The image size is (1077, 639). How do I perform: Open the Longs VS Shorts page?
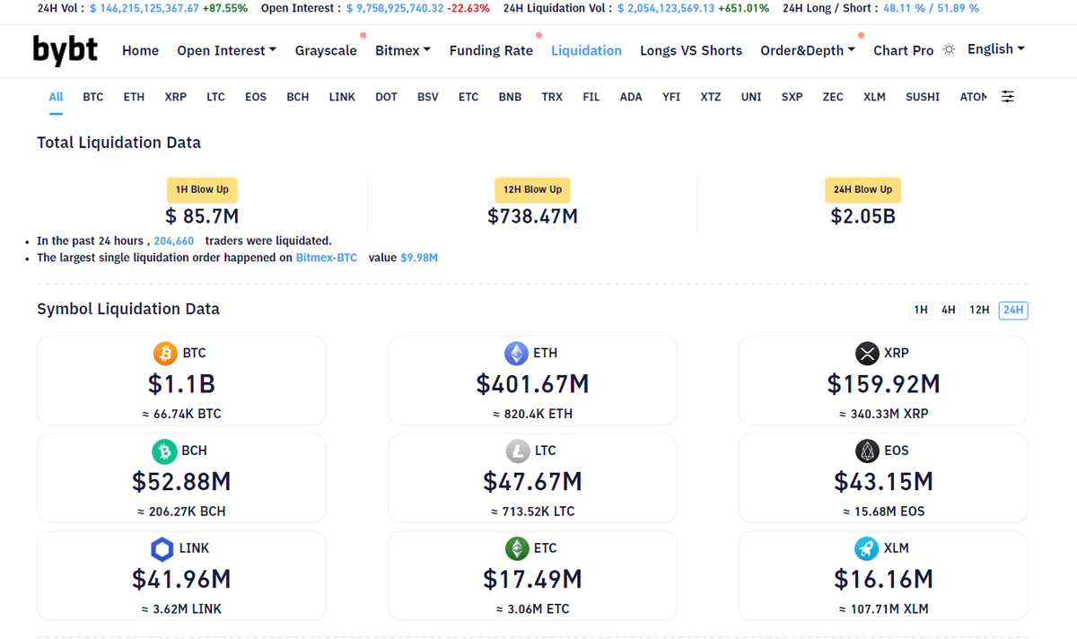(691, 50)
